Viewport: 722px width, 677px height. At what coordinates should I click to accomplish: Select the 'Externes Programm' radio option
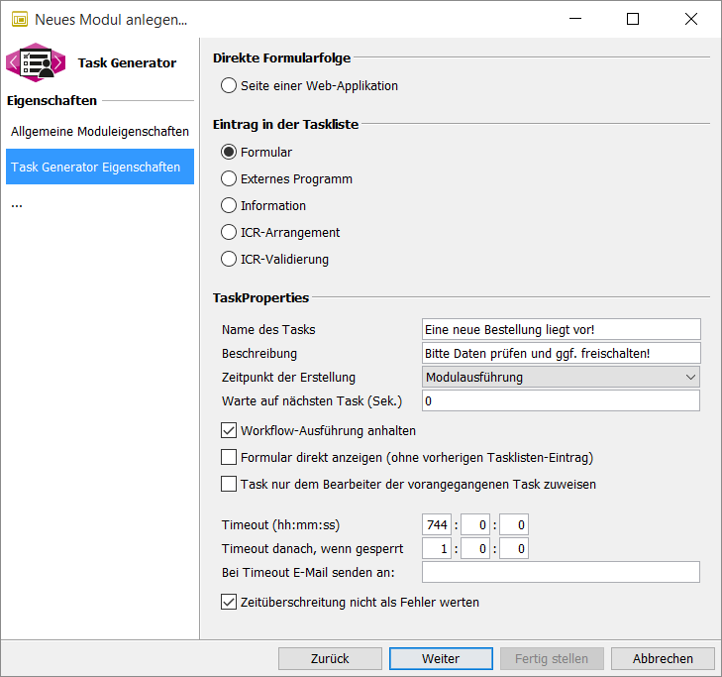click(x=230, y=179)
